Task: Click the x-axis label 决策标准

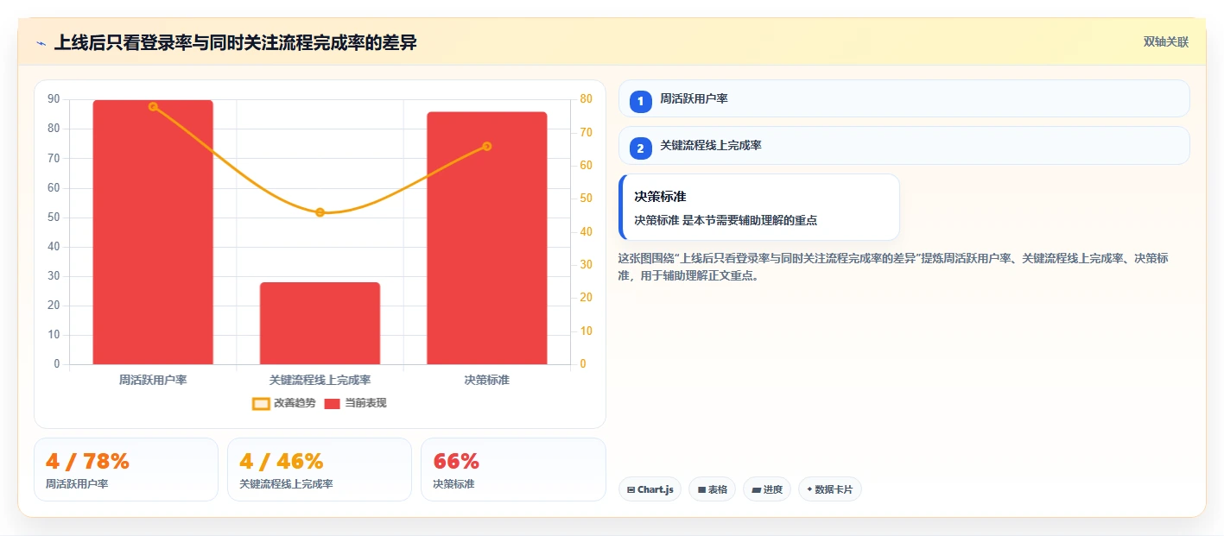Action: [487, 380]
